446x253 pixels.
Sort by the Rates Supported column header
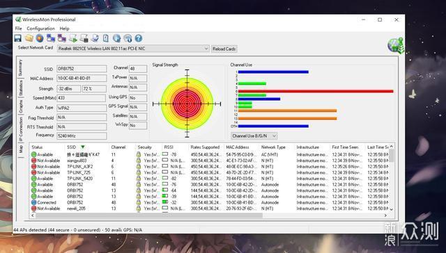205,147
